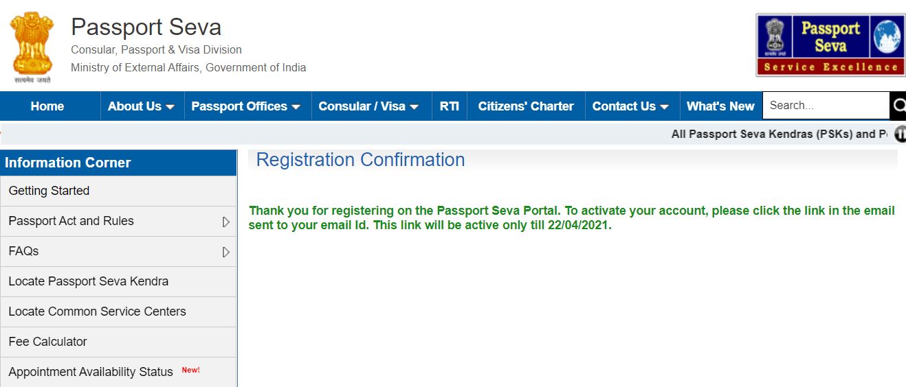Go to the Home menu item
The width and height of the screenshot is (906, 387).
click(47, 106)
